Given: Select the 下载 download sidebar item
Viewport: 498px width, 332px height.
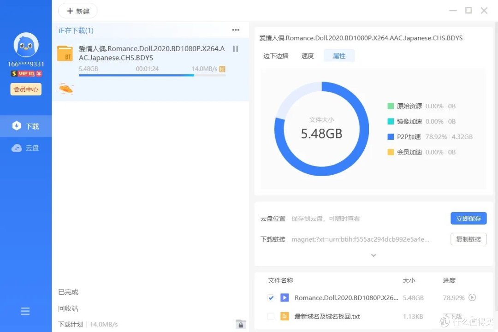Looking at the screenshot, I should 26,126.
